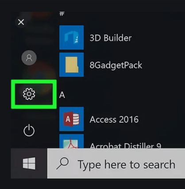Click inside the green highlighted Settings box
The image size is (185, 189).
pyautogui.click(x=34, y=94)
